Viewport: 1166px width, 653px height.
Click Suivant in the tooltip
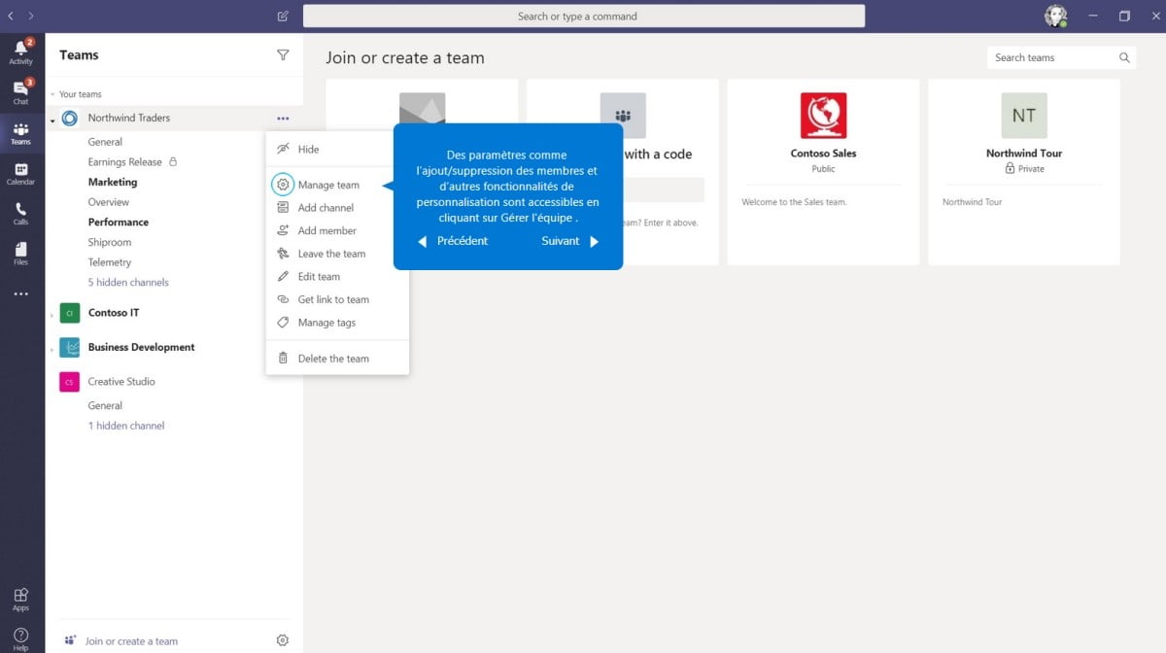570,241
